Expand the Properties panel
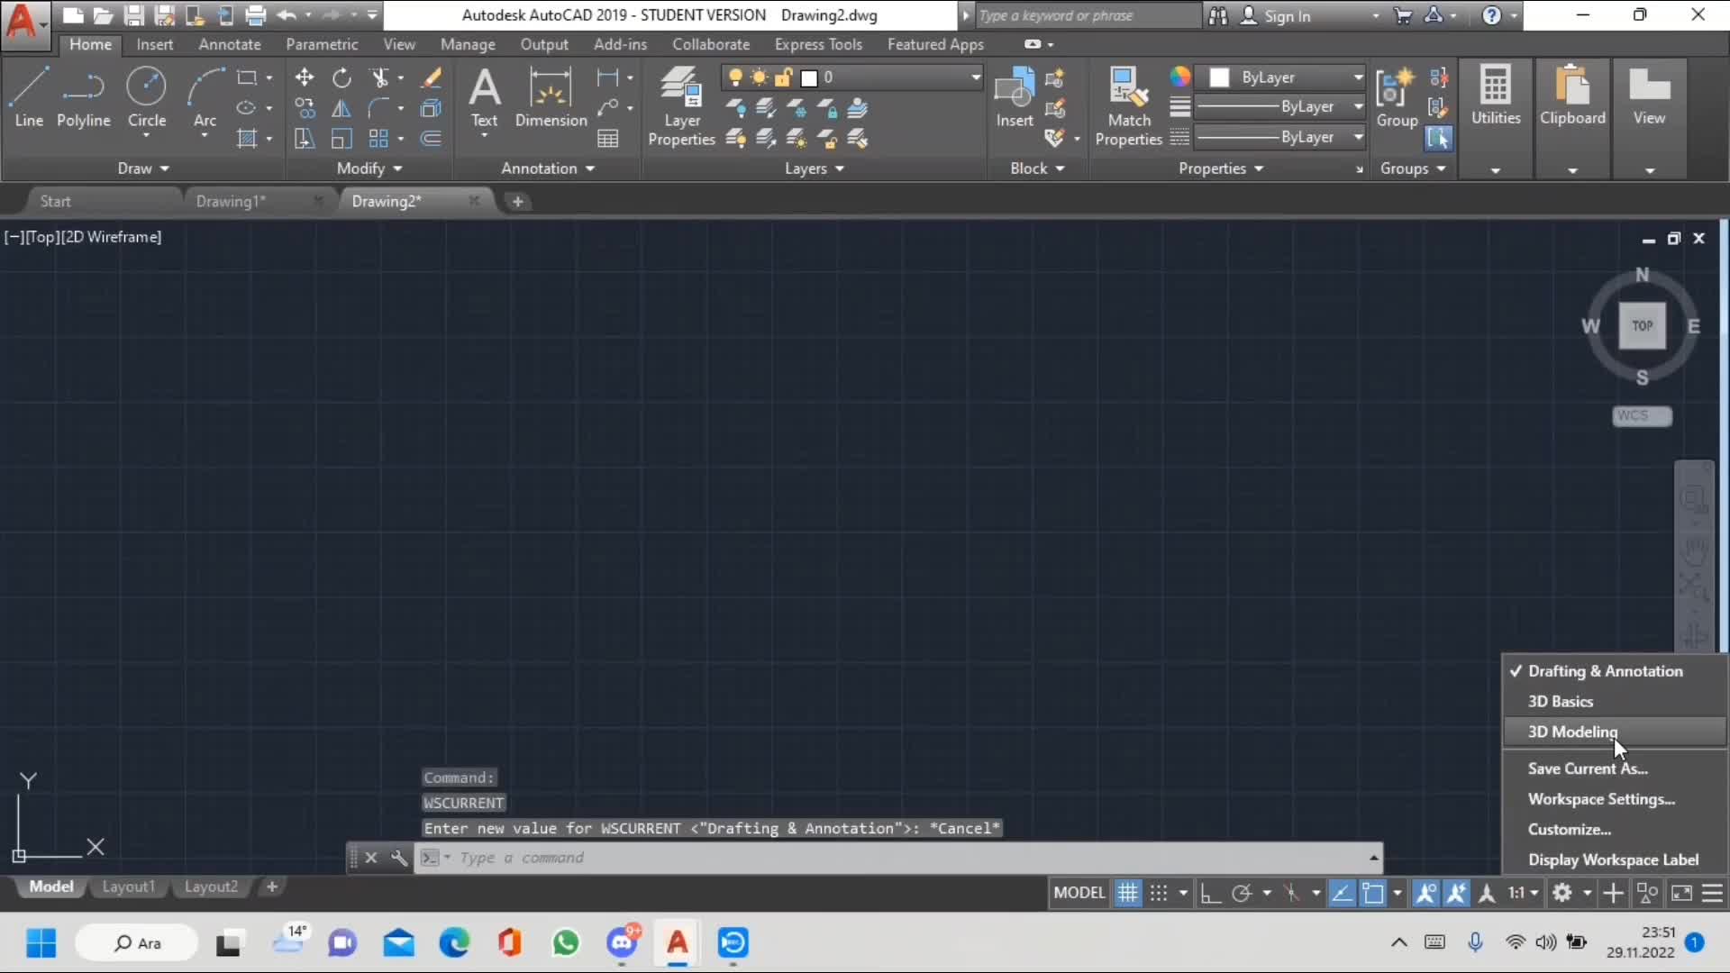Screen dimensions: 1730x973 coord(1221,168)
